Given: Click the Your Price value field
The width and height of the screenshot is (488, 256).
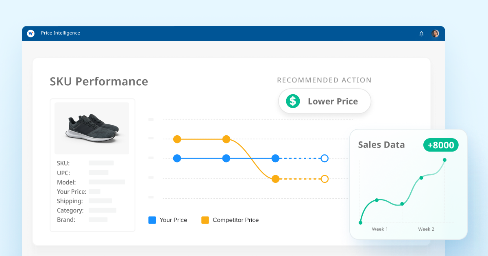Looking at the screenshot, I should tap(95, 191).
